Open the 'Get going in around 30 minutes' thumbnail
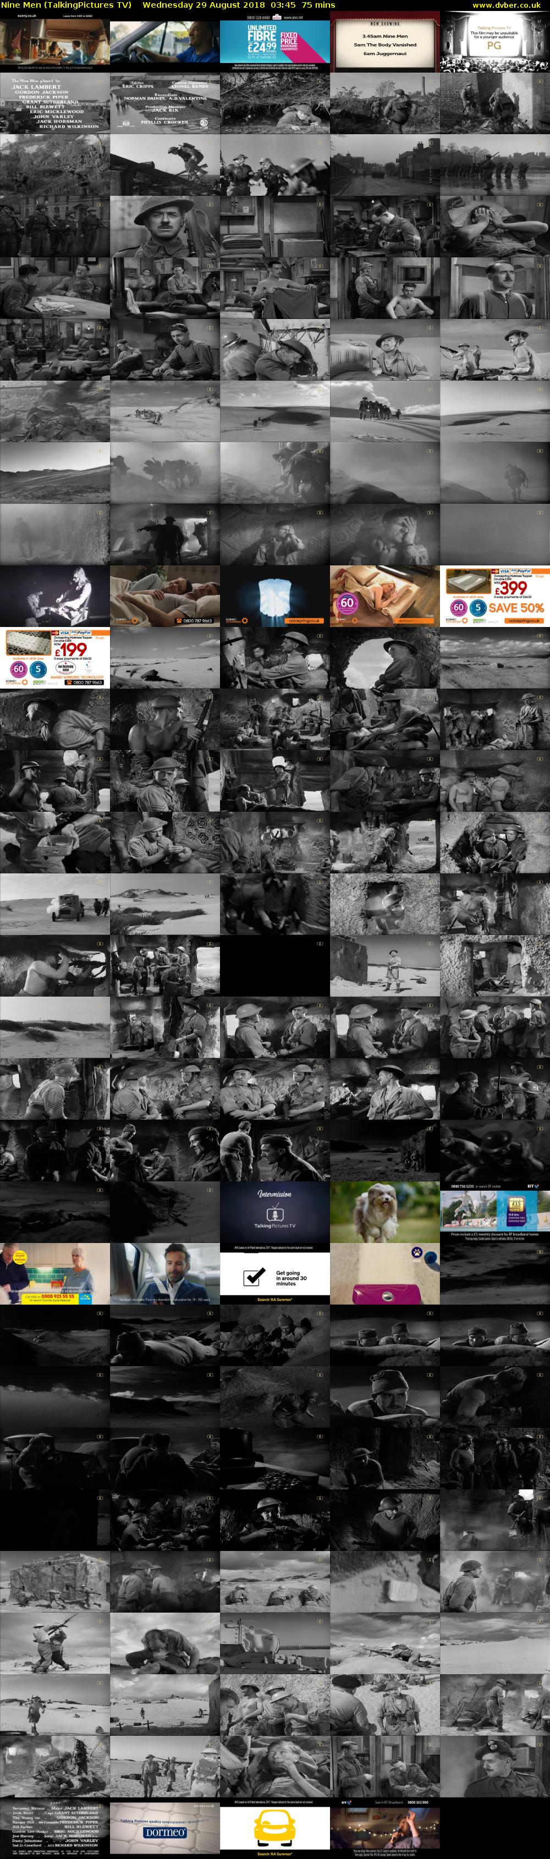This screenshot has height=1859, width=550. click(x=275, y=1274)
